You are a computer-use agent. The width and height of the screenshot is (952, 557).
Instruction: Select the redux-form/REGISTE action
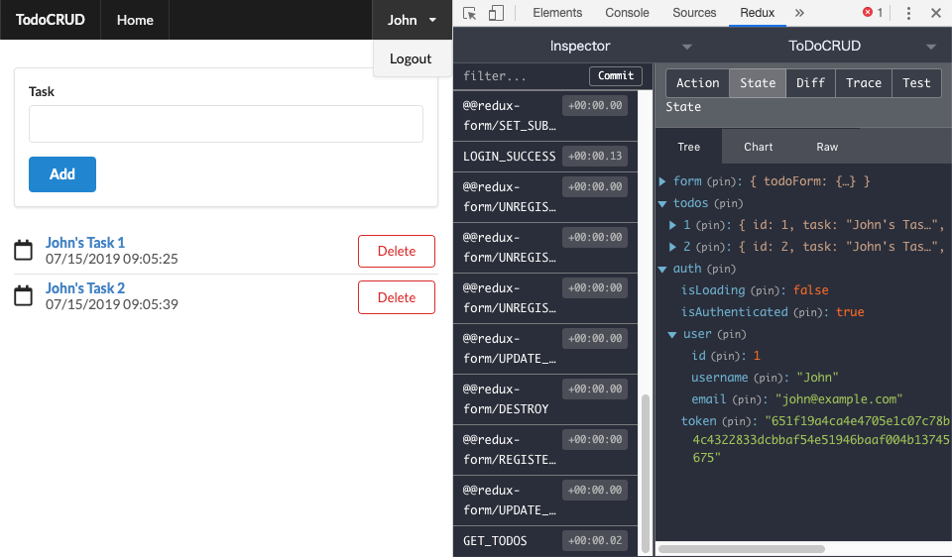pos(545,450)
